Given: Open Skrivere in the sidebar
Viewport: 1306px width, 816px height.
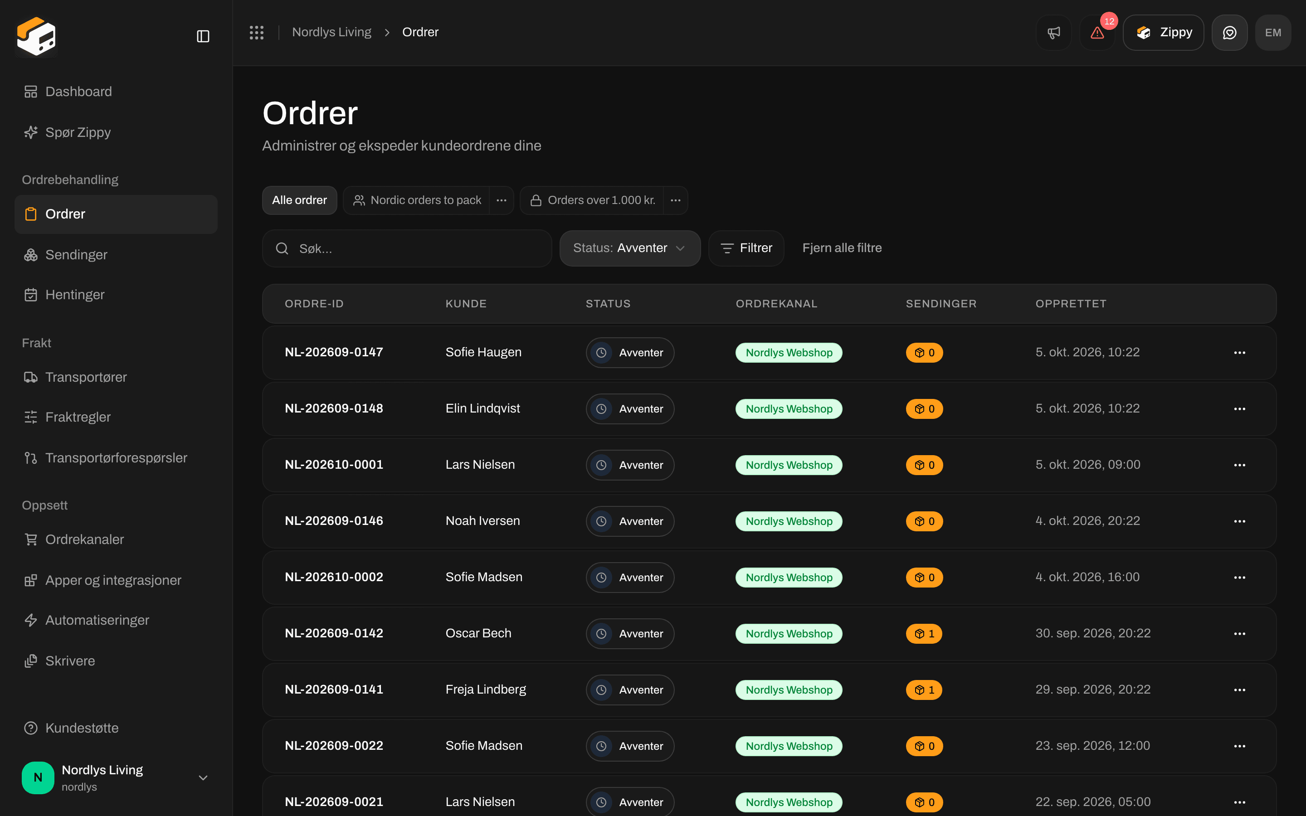Looking at the screenshot, I should pos(116,661).
